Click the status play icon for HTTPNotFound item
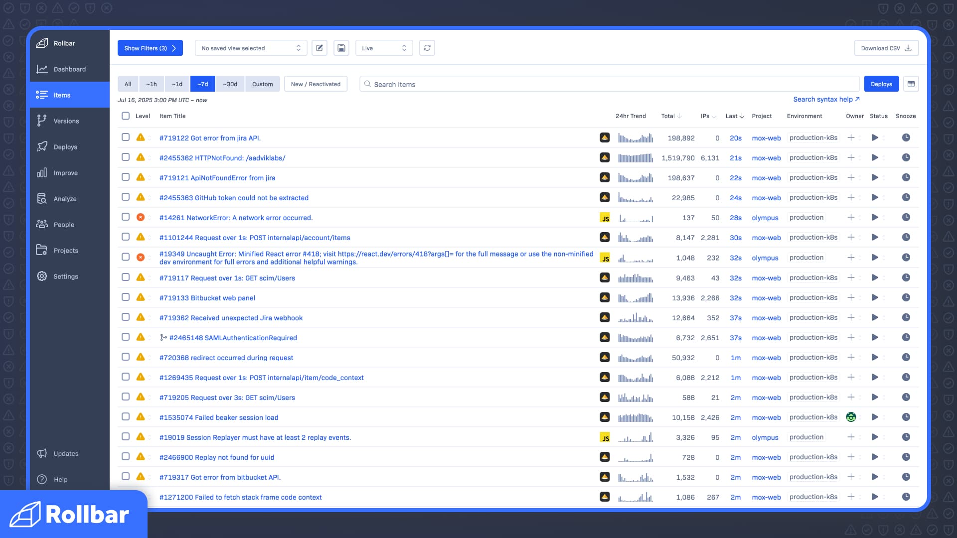957x538 pixels. (875, 157)
